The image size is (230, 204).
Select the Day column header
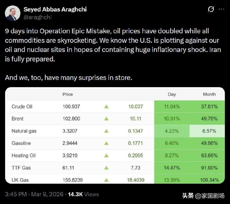[x=172, y=94]
